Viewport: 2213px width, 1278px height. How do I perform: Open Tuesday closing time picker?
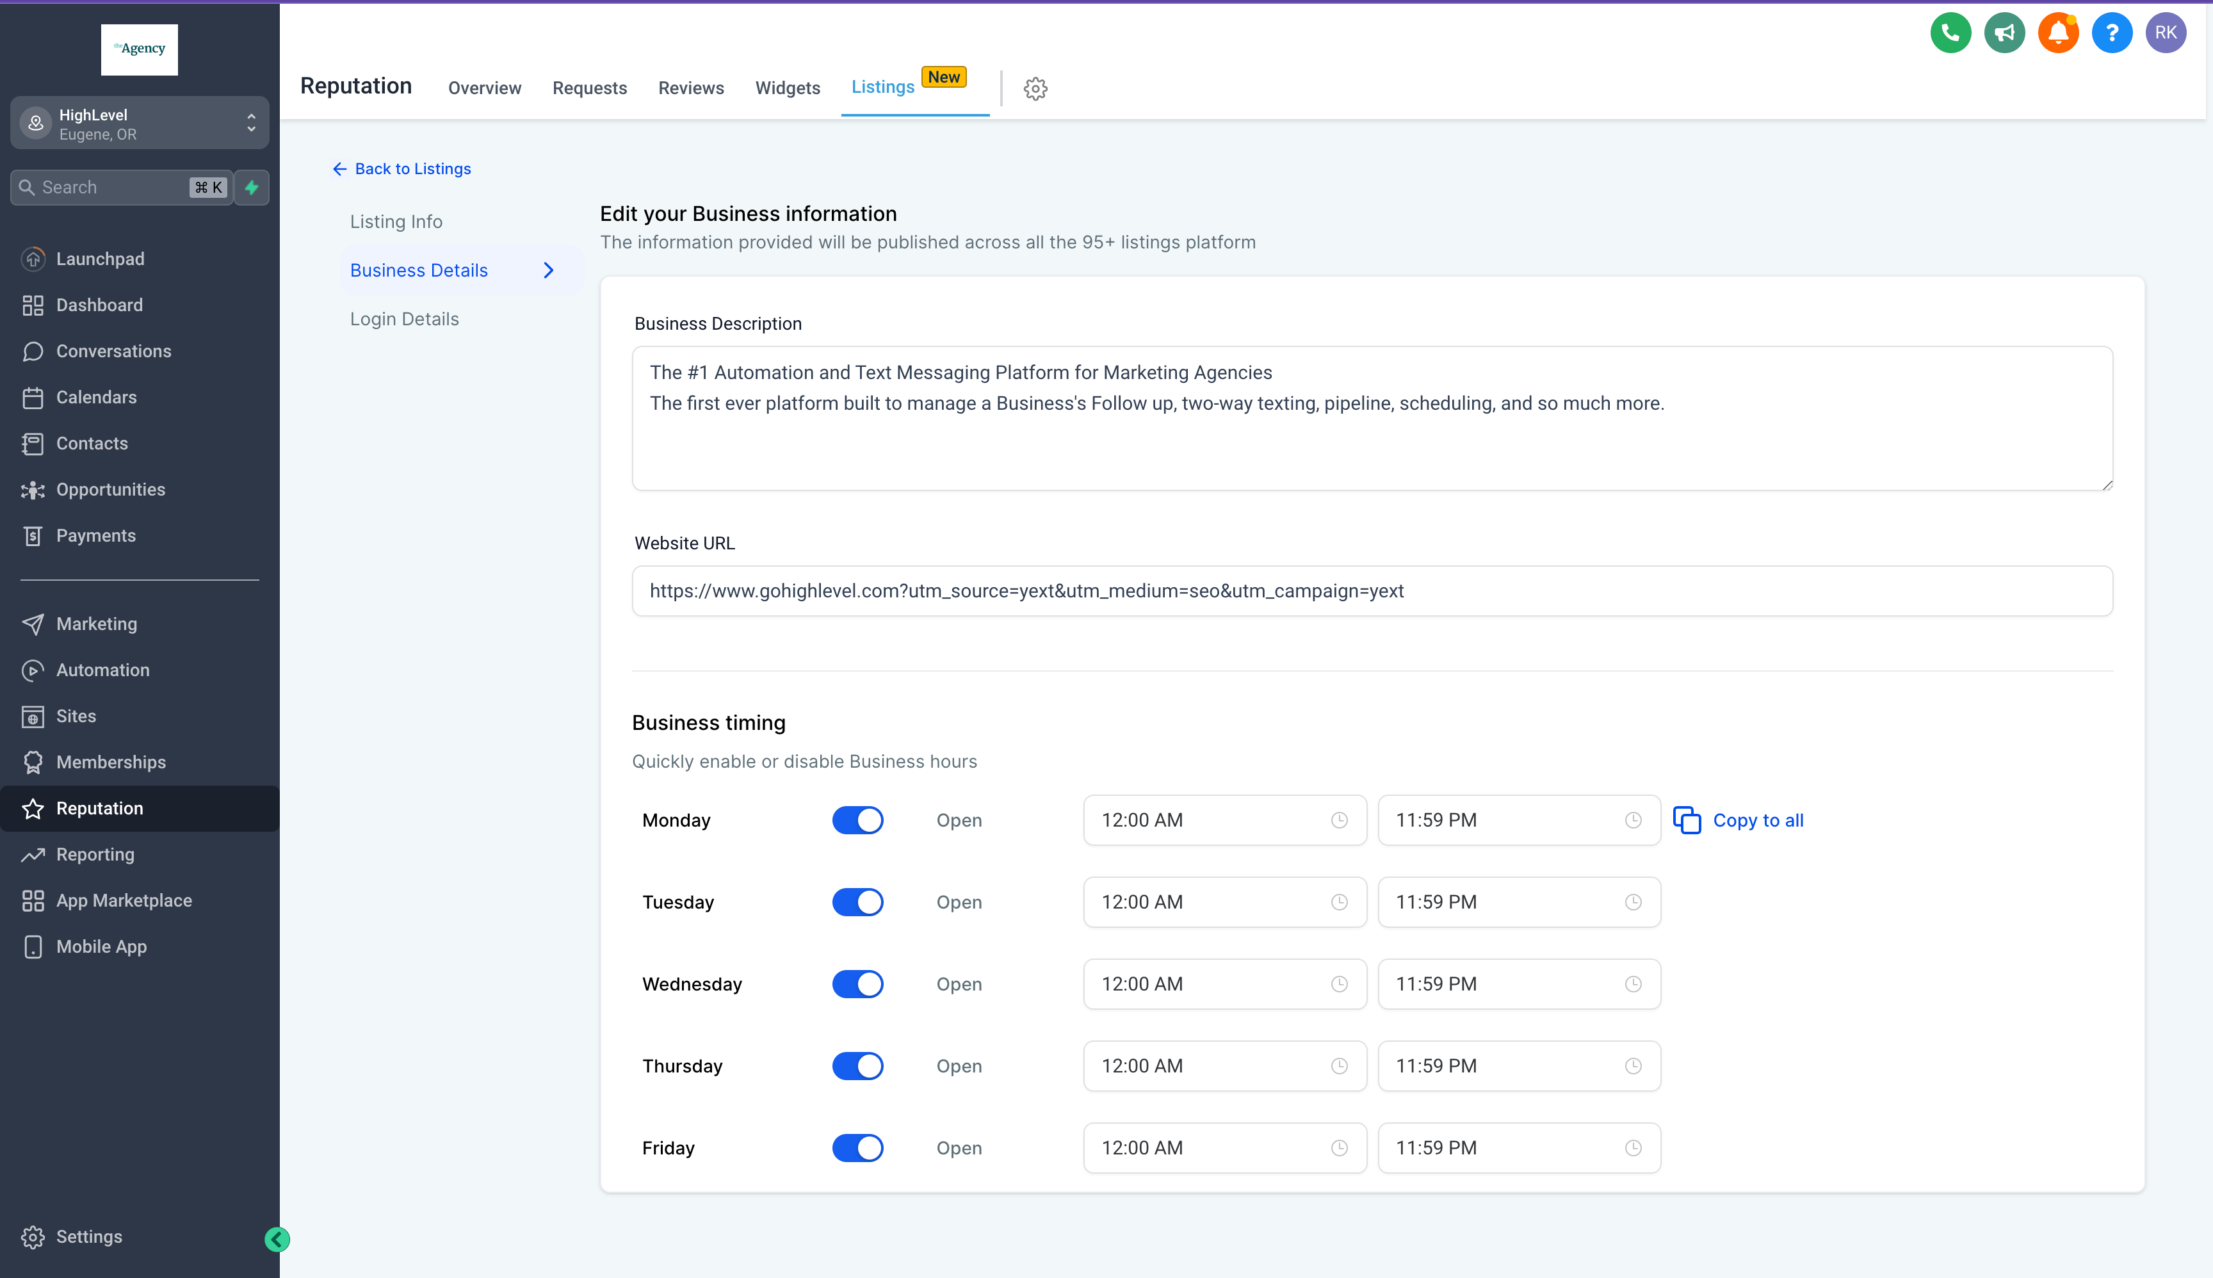tap(1519, 902)
